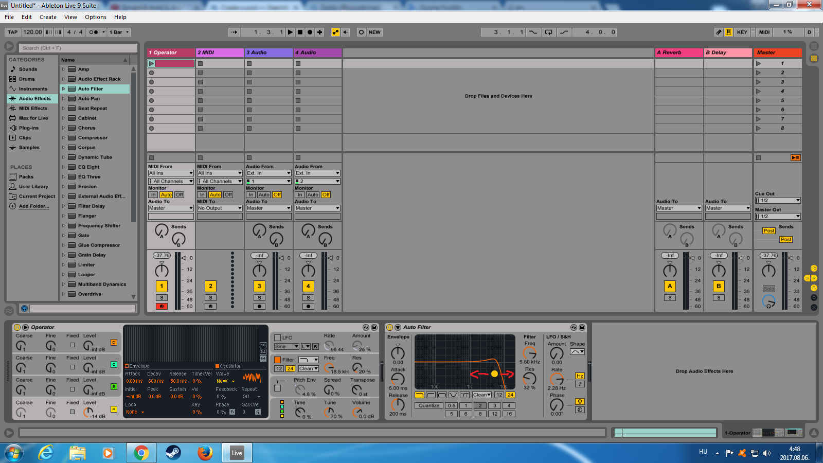The height and width of the screenshot is (463, 823).
Task: Click Add Folder link in Places
Action: pos(34,206)
